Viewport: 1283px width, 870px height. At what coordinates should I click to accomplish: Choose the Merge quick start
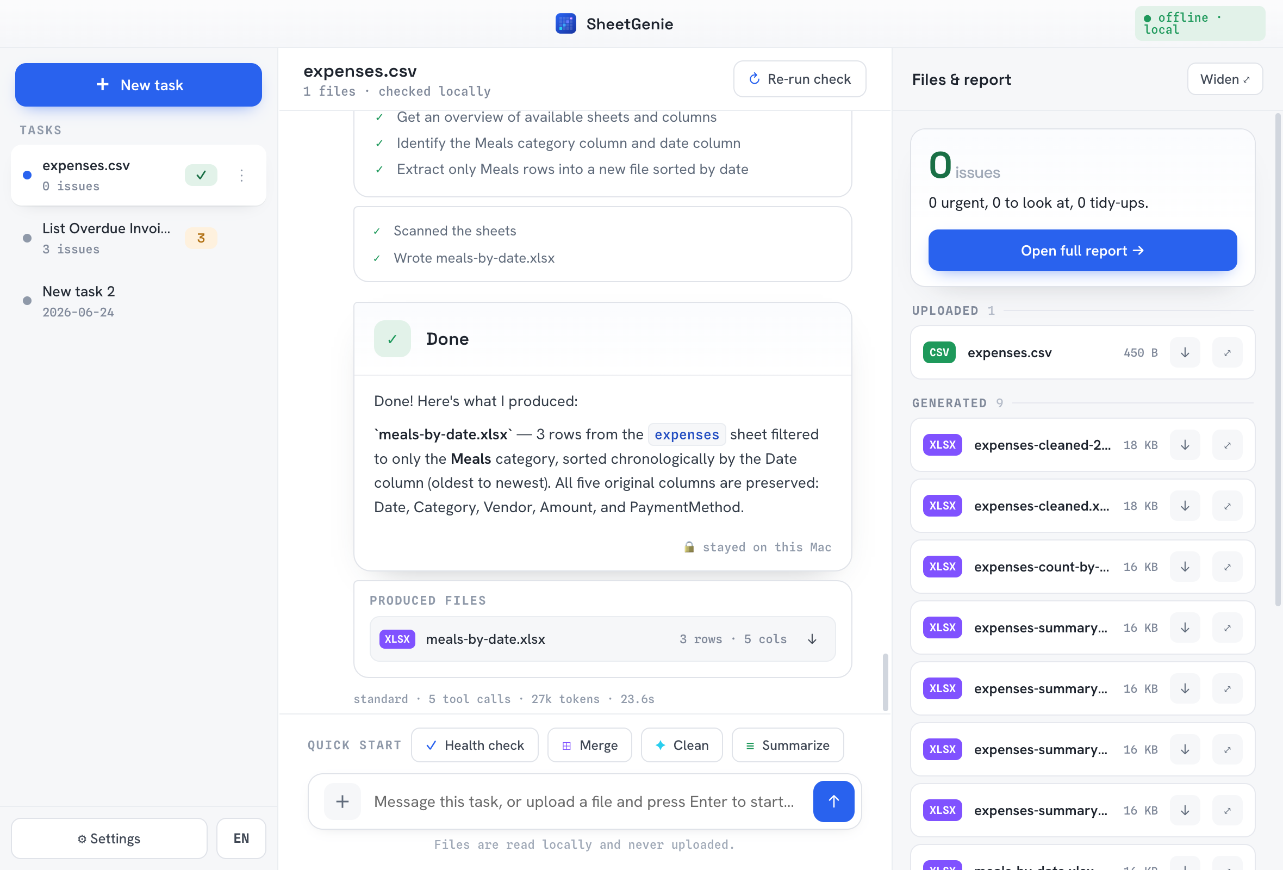tap(590, 745)
